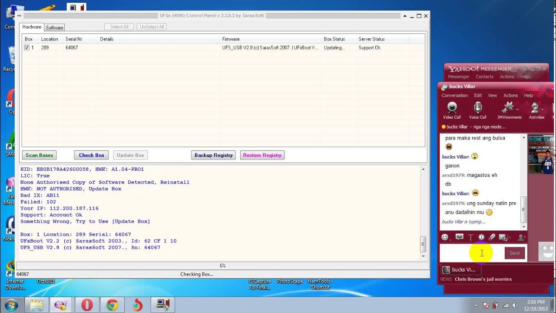The image size is (556, 313).
Task: Show hidden system tray icons
Action: coord(476,305)
